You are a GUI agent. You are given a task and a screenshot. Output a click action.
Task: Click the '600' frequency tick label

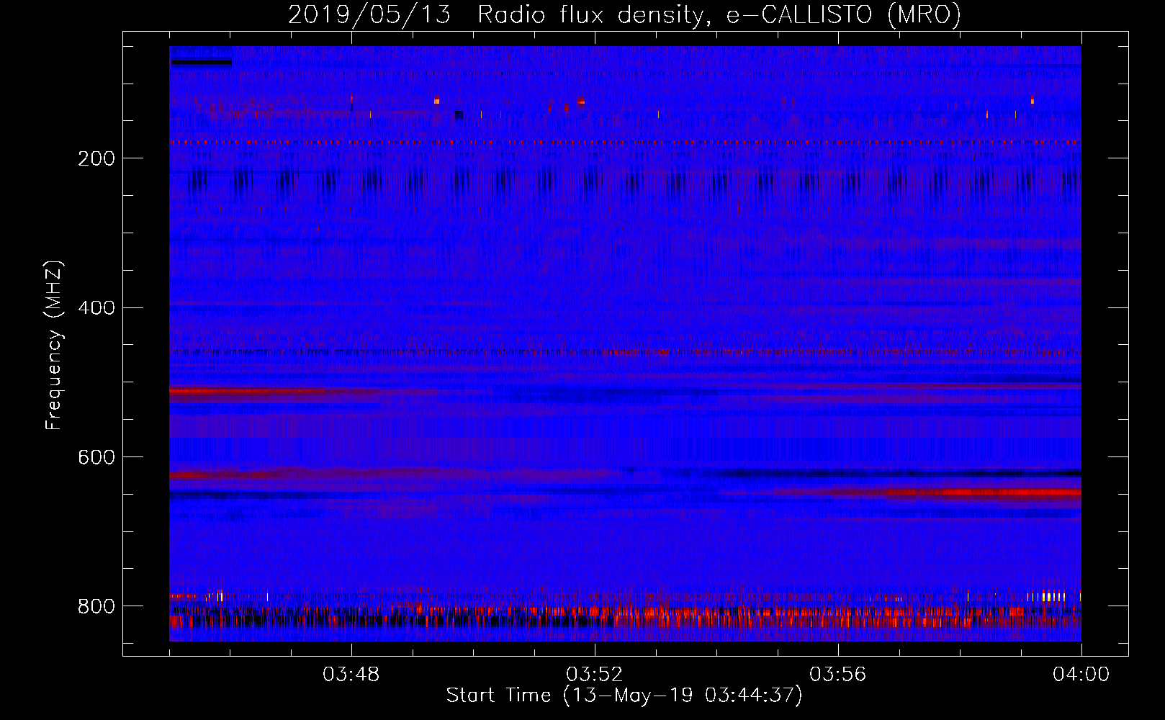pyautogui.click(x=96, y=457)
